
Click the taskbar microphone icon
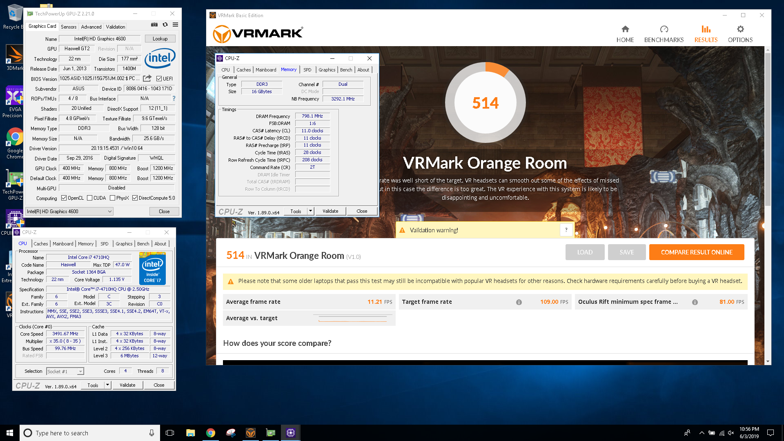pos(151,433)
